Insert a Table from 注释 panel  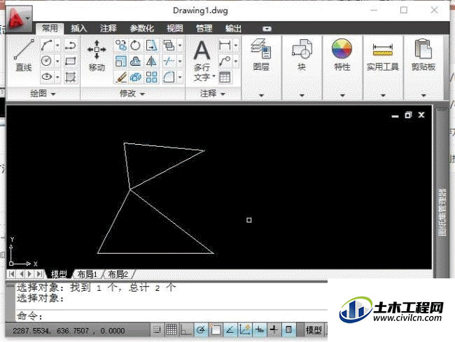point(225,77)
